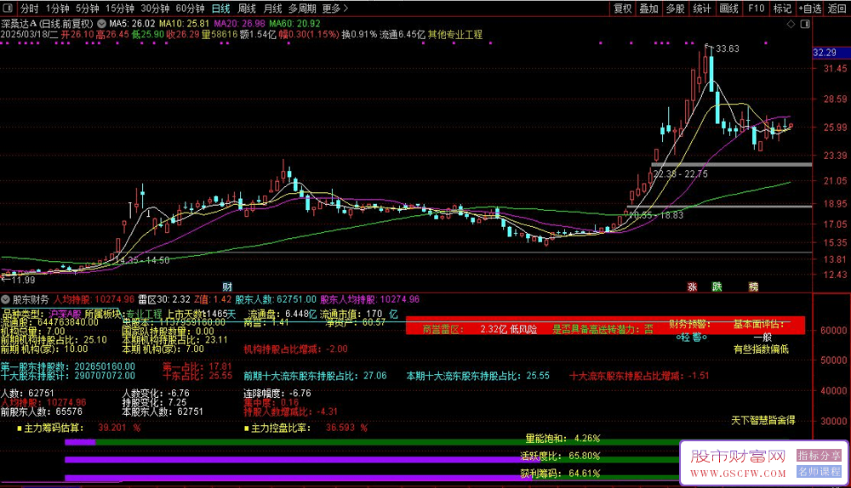Click the 标记 mark button
851x488 pixels.
point(782,9)
